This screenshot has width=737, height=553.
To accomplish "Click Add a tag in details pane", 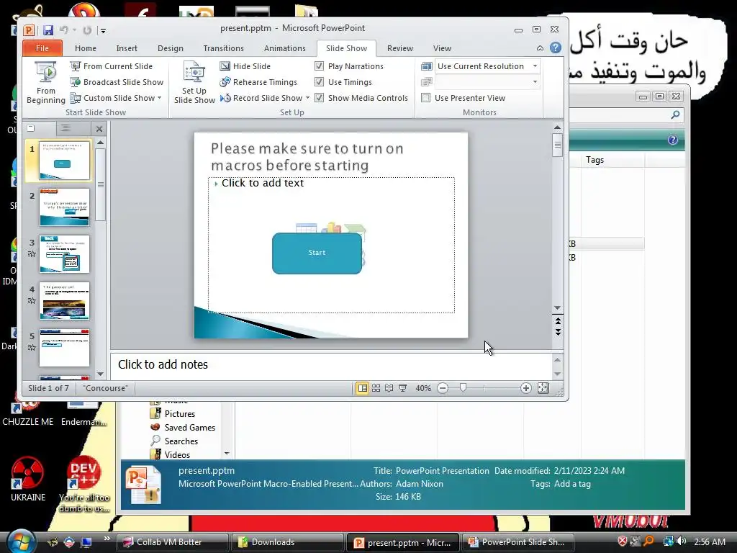I will point(572,484).
